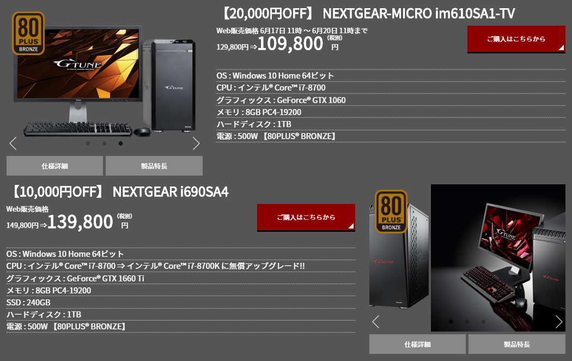Click ご購入はこちらから for the 139,800円 model
572x361 pixels.
click(x=306, y=217)
